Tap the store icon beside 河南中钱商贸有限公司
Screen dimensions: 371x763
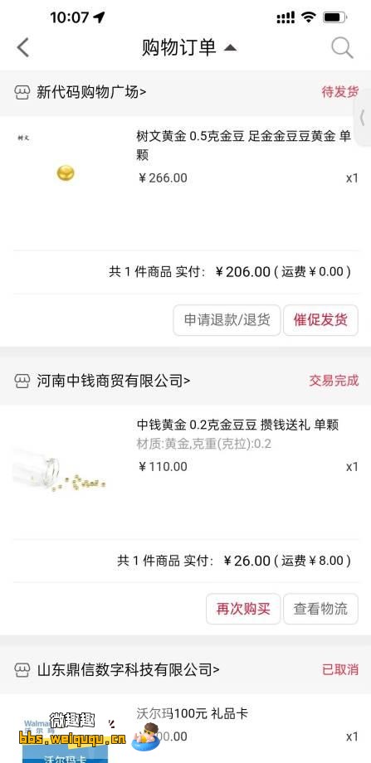pyautogui.click(x=22, y=381)
